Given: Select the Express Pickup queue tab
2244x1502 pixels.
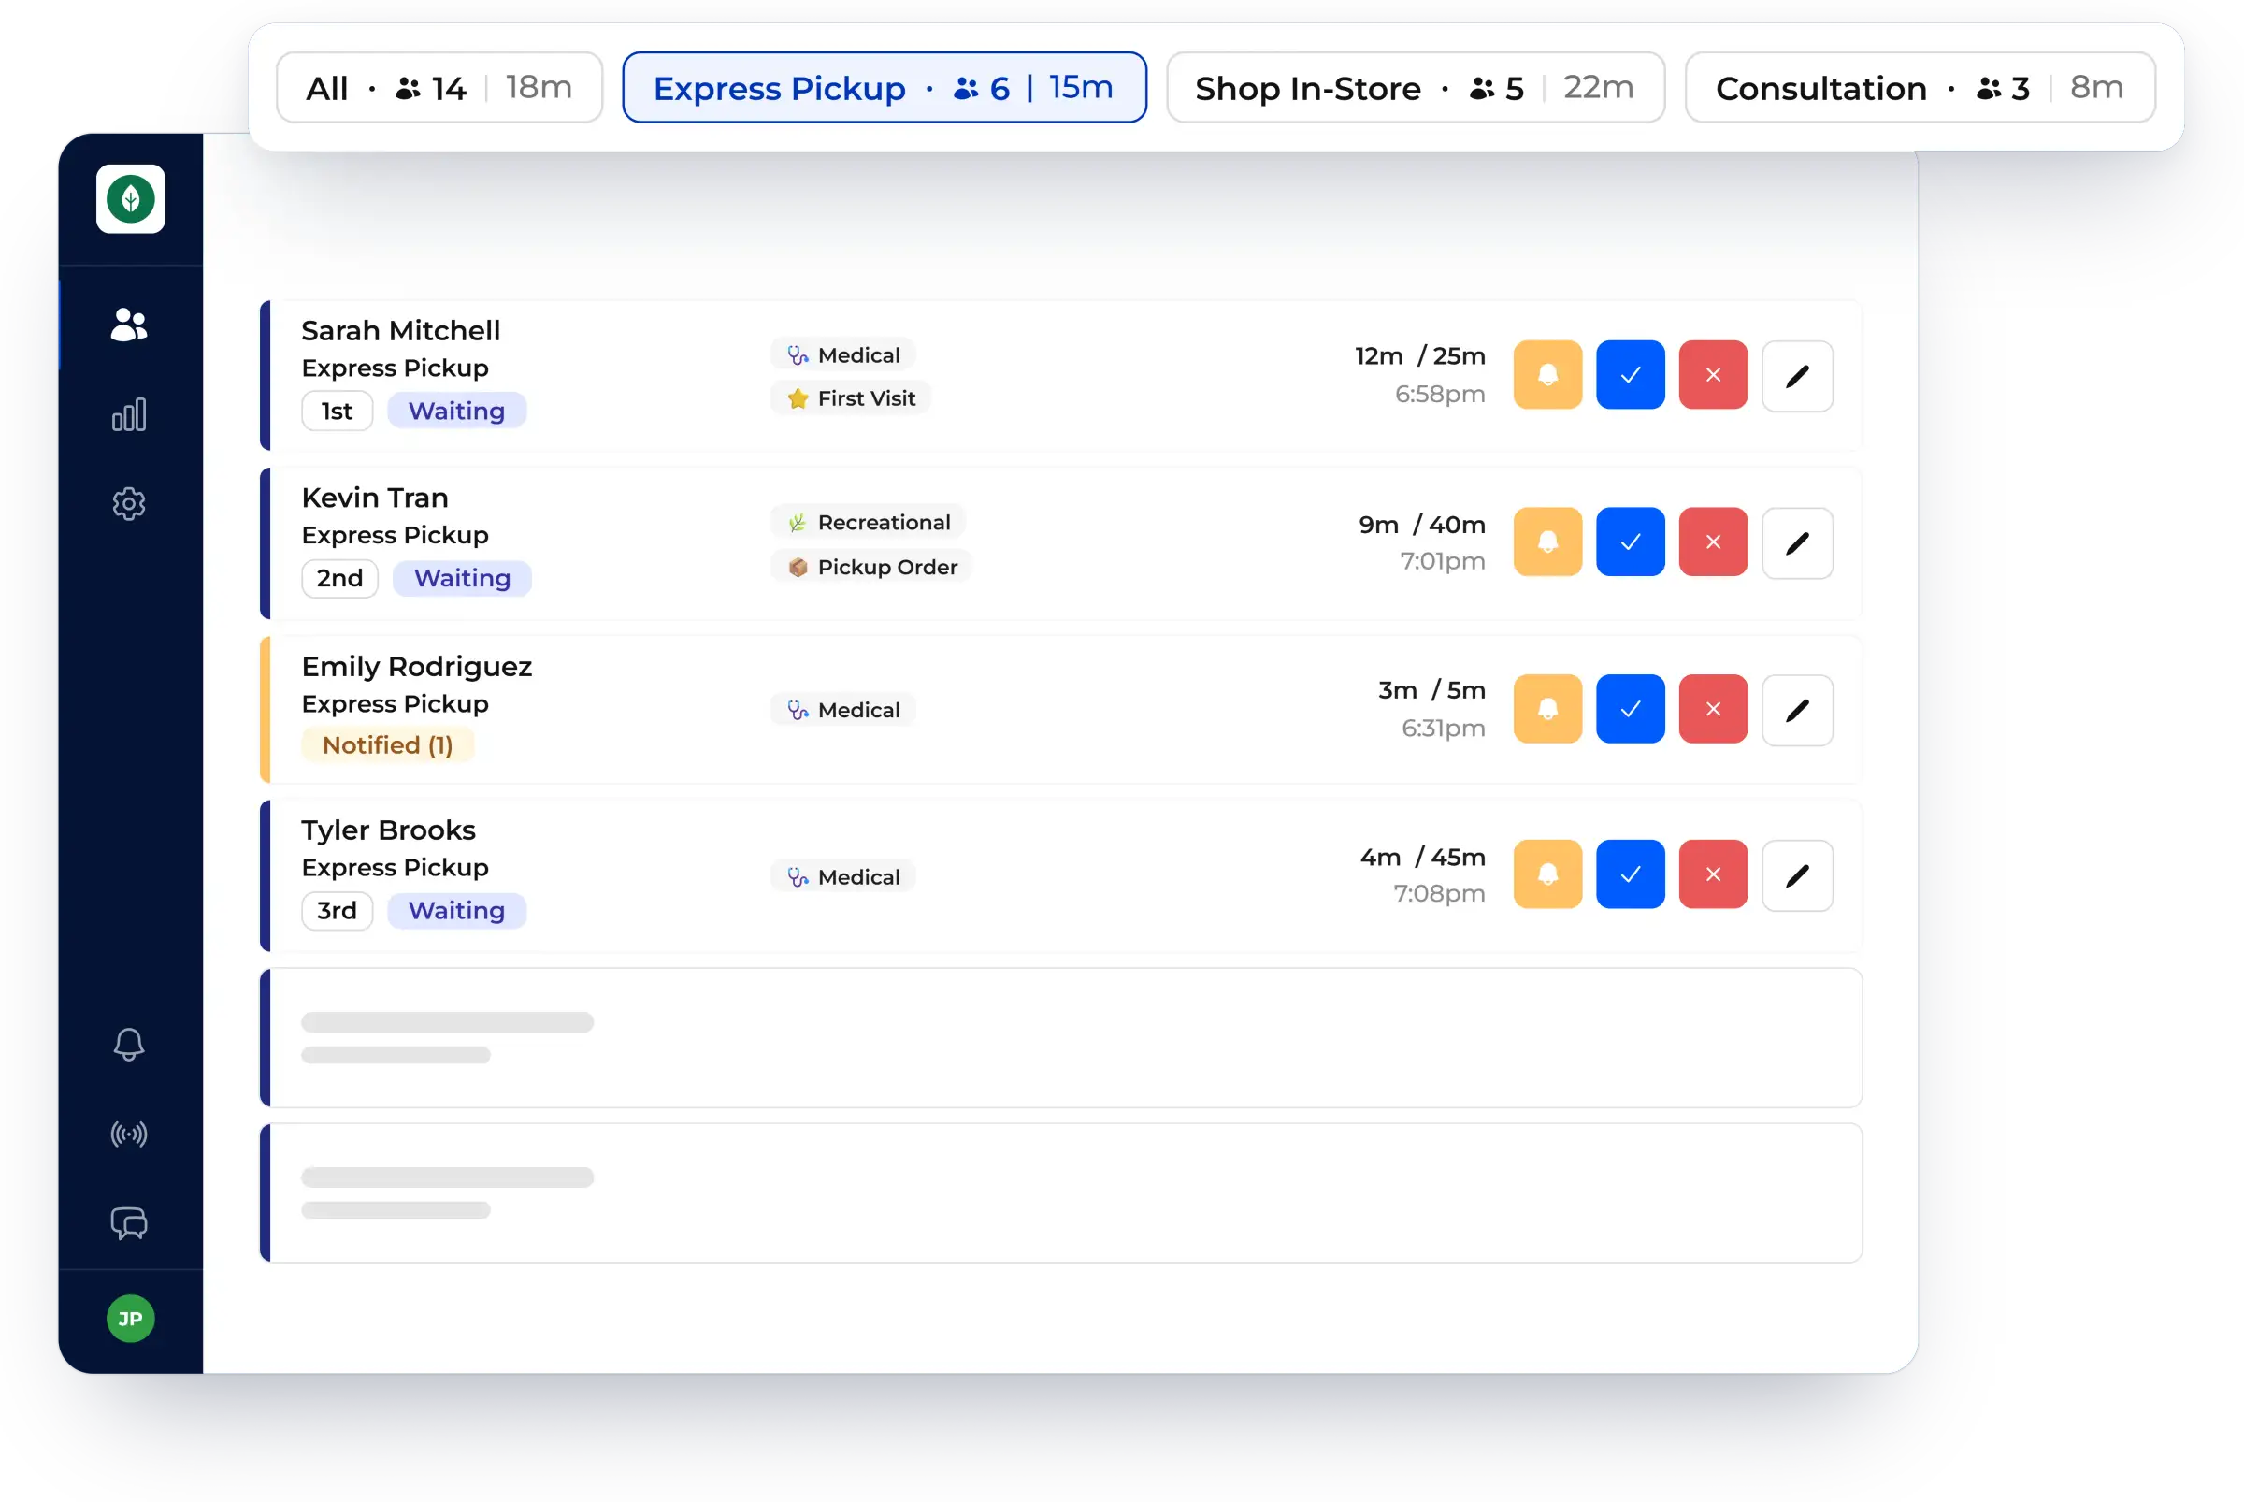Looking at the screenshot, I should click(x=884, y=87).
